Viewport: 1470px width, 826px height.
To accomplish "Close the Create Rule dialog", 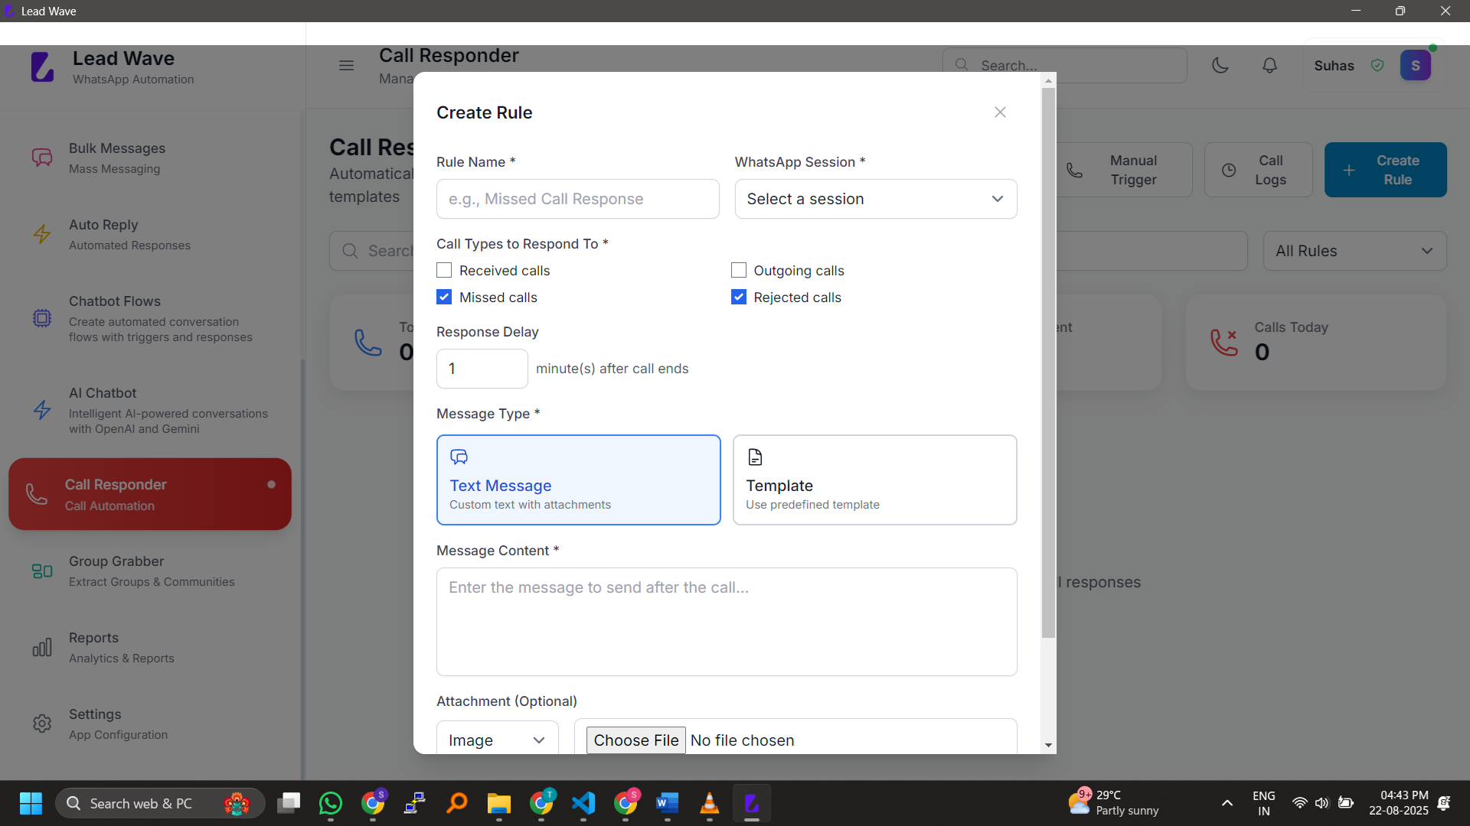I will [x=1000, y=112].
